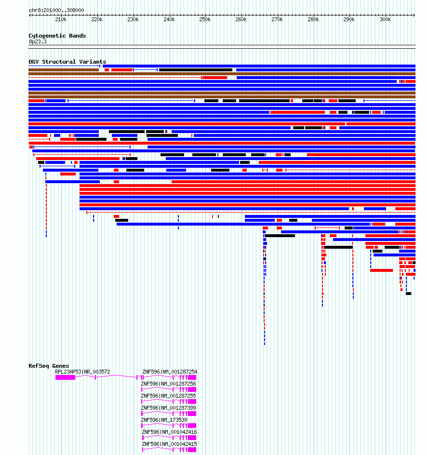Click the 8p23.3 band label
Image resolution: width=429 pixels, height=455 pixels.
(x=38, y=41)
